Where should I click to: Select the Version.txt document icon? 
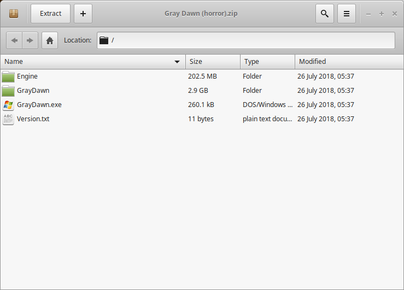click(x=8, y=119)
